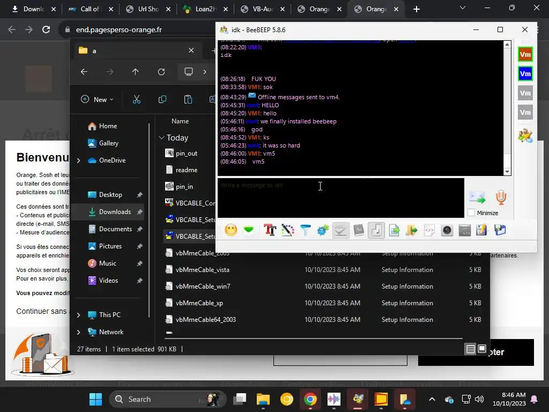
Task: Collapse the Today group in file list
Action: click(x=161, y=138)
